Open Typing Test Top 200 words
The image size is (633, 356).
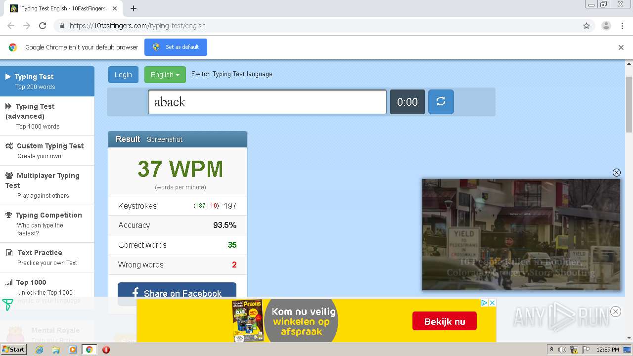point(47,81)
